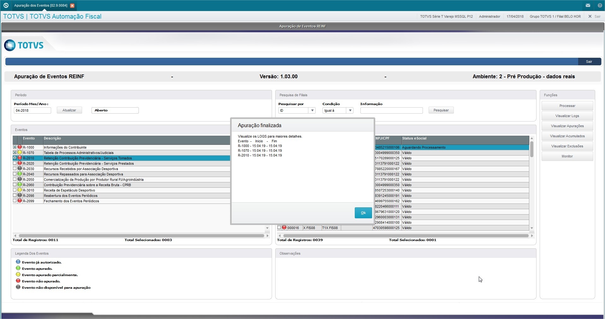605x319 pixels.
Task: Click the green status icon for R-2040
Action: (20, 174)
